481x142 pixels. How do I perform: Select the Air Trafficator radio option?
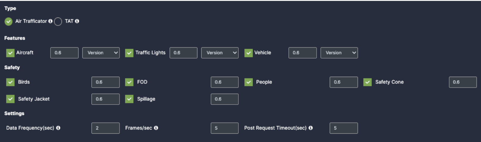tap(8, 21)
